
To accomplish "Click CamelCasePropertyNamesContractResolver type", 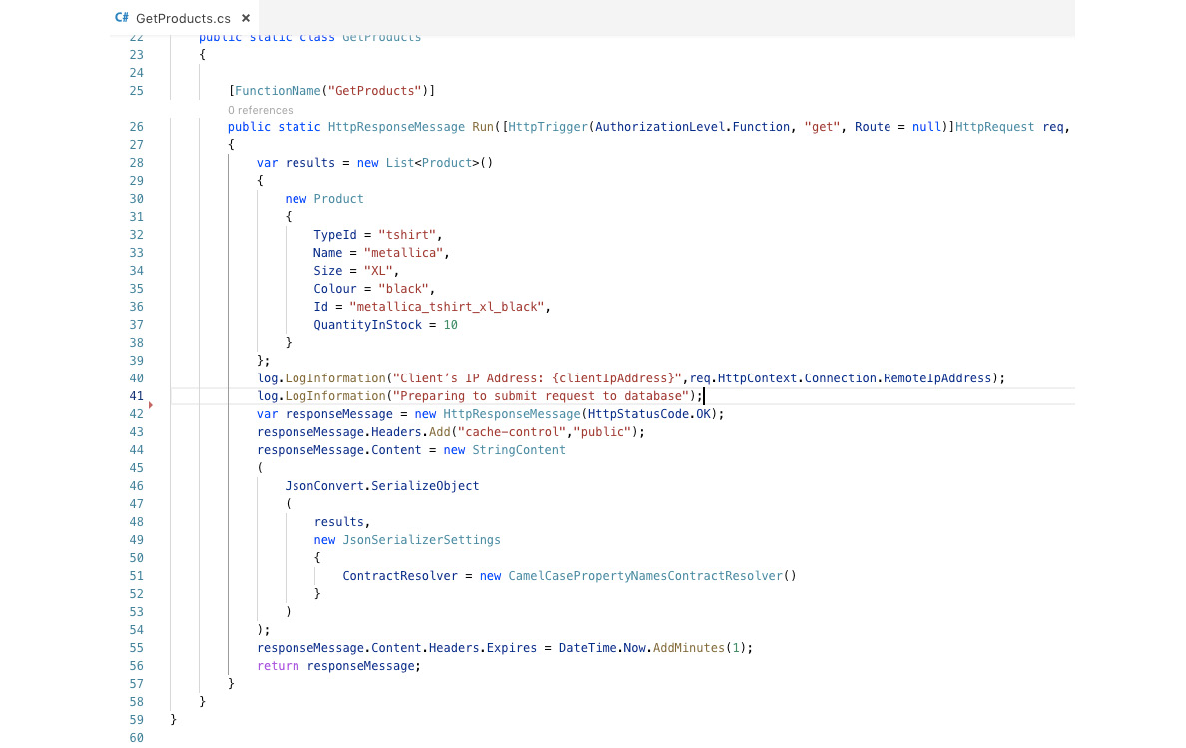I will click(645, 576).
